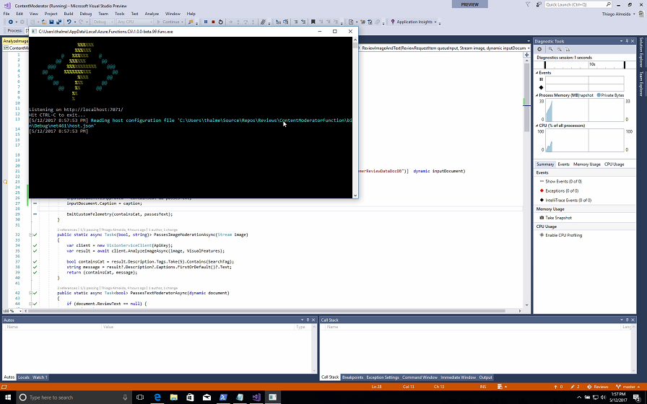The height and width of the screenshot is (404, 647).
Task: Switch to the Breakpoints tab
Action: click(x=353, y=377)
